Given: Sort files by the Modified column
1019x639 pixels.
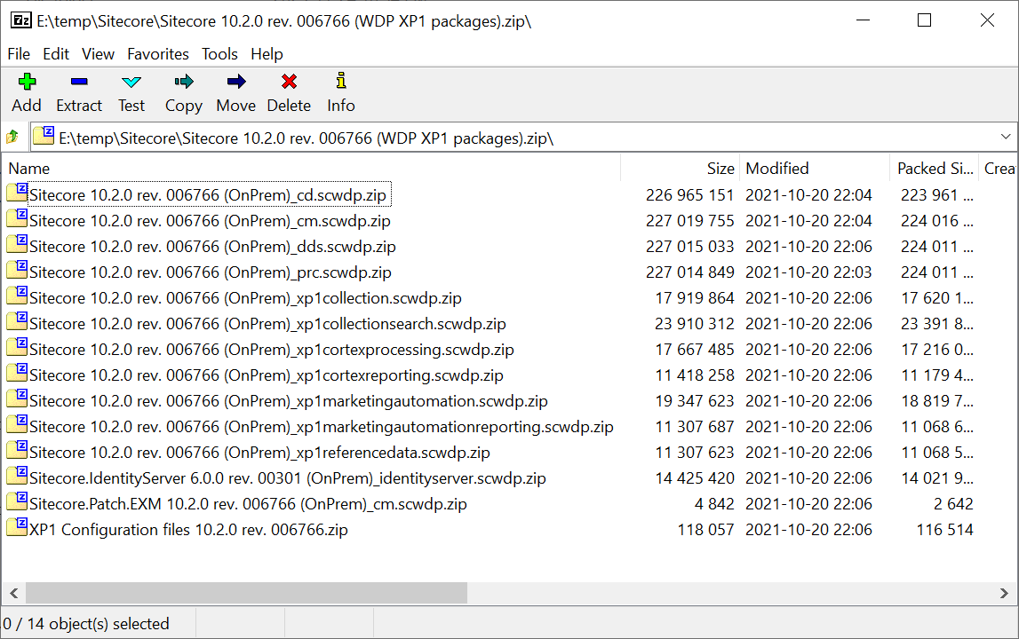Looking at the screenshot, I should [x=776, y=168].
